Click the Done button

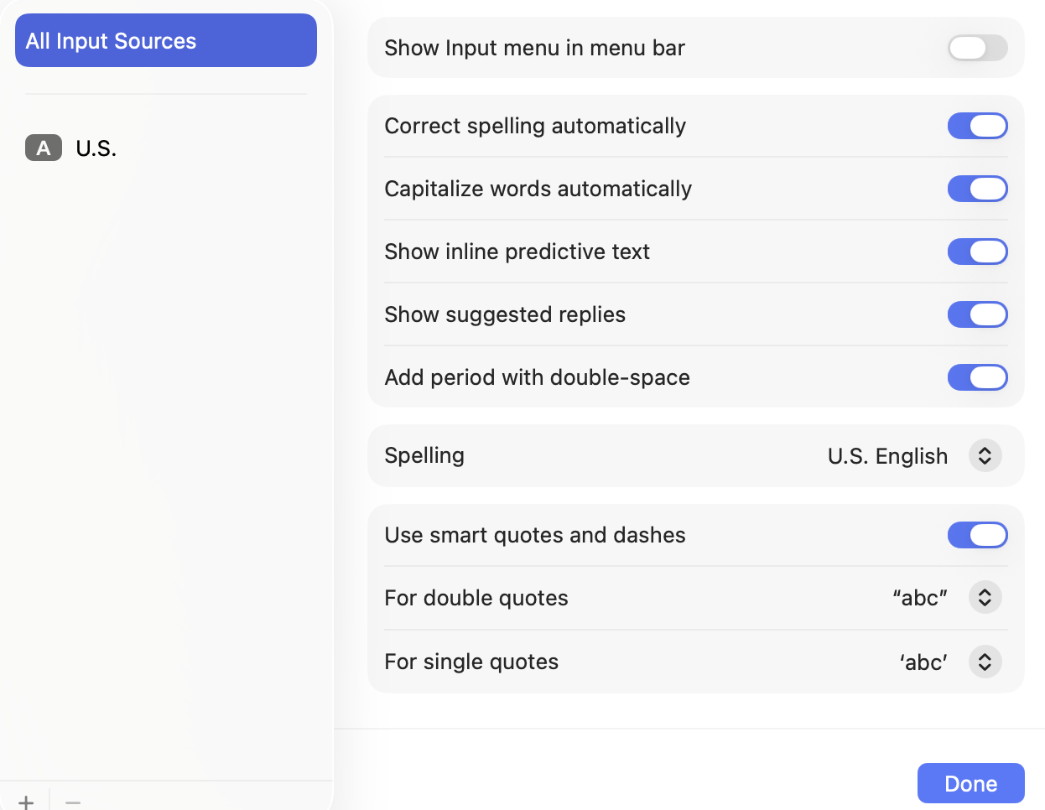970,783
